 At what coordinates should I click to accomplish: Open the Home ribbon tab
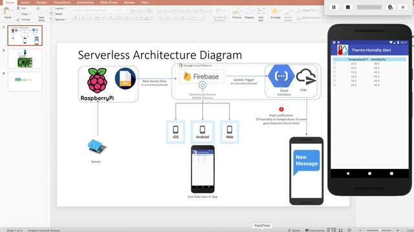point(10,3)
